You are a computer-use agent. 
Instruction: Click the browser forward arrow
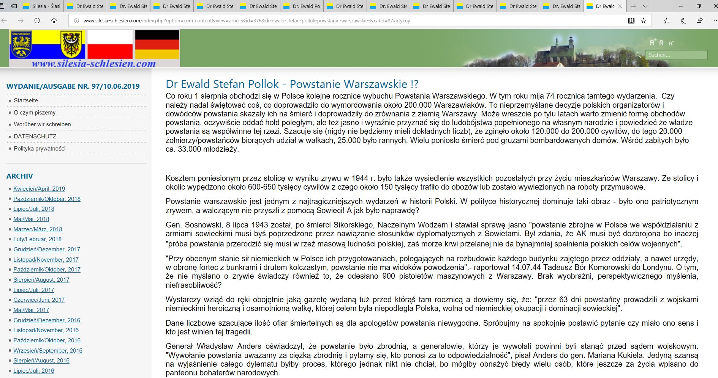click(x=21, y=21)
